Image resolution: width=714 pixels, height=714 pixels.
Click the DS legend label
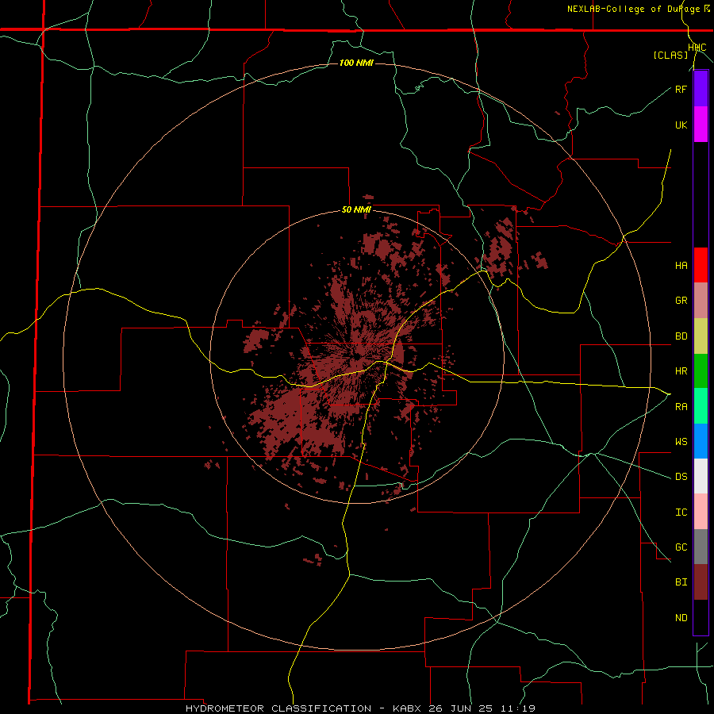[x=681, y=477]
